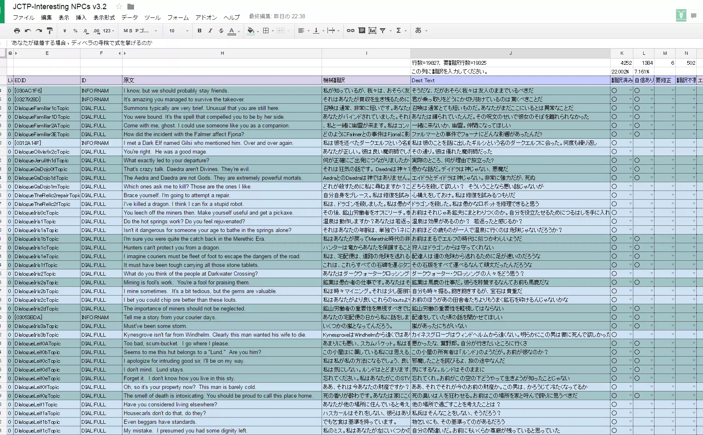Click the JCTP-Interesting NPCs v3.2 title
Image resolution: width=703 pixels, height=435 pixels.
point(60,7)
